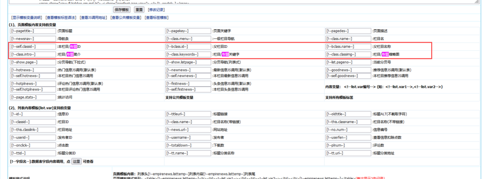
Task: Select the [!--totaldown--] input field
Action: pos(188,146)
